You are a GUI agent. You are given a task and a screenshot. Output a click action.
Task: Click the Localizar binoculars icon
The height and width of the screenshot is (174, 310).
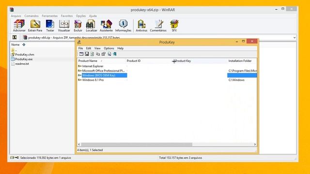pyautogui.click(x=92, y=26)
